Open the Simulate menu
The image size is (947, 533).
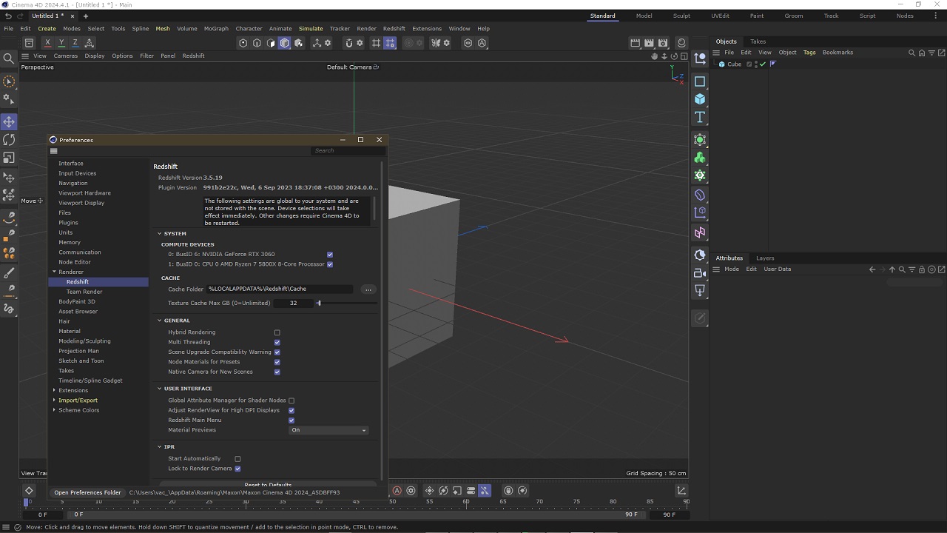click(x=311, y=28)
